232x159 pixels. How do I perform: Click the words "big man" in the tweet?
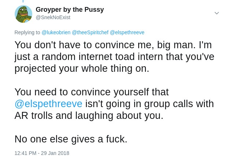pos(176,45)
